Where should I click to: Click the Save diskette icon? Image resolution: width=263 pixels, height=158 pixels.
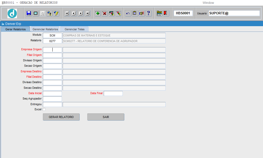coord(29,13)
